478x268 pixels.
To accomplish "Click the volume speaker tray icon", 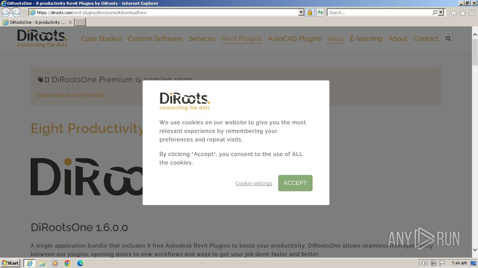I will [425, 263].
